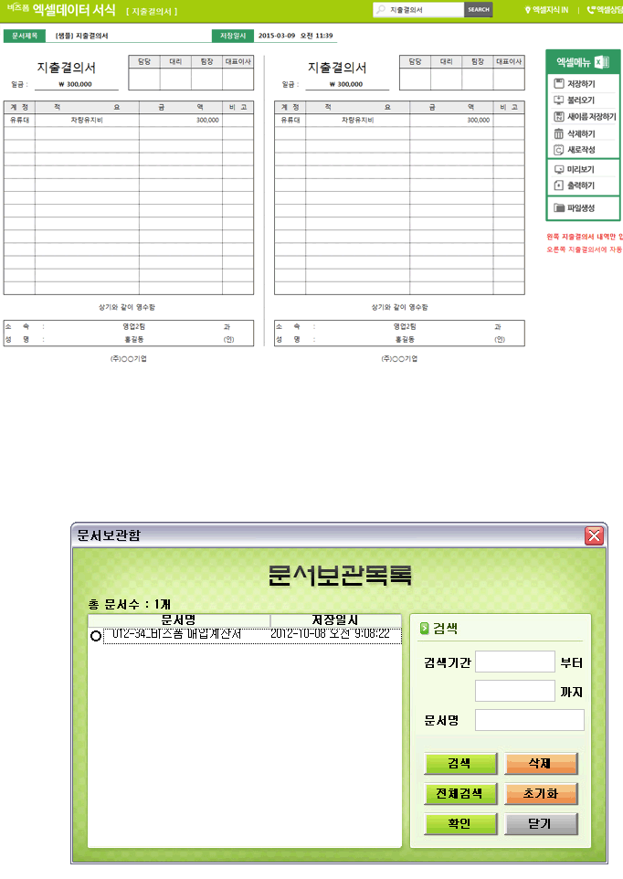The width and height of the screenshot is (623, 879).
Task: Click the 문서명 search input field
Action: click(x=530, y=720)
